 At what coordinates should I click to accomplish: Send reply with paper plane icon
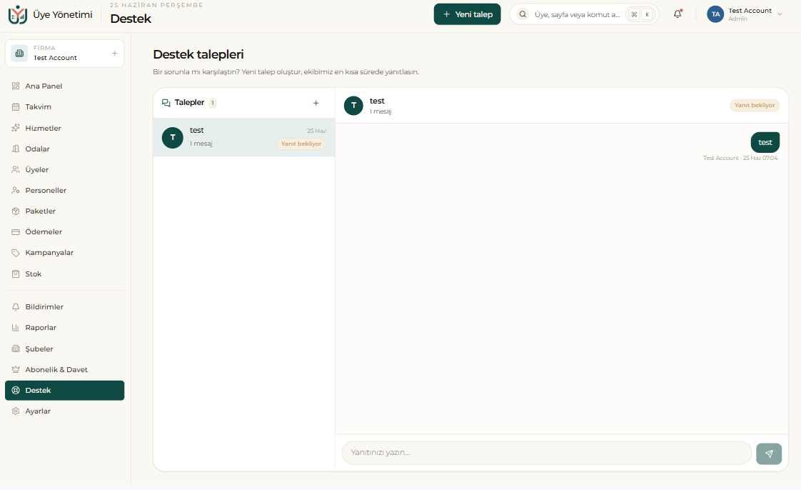(769, 454)
